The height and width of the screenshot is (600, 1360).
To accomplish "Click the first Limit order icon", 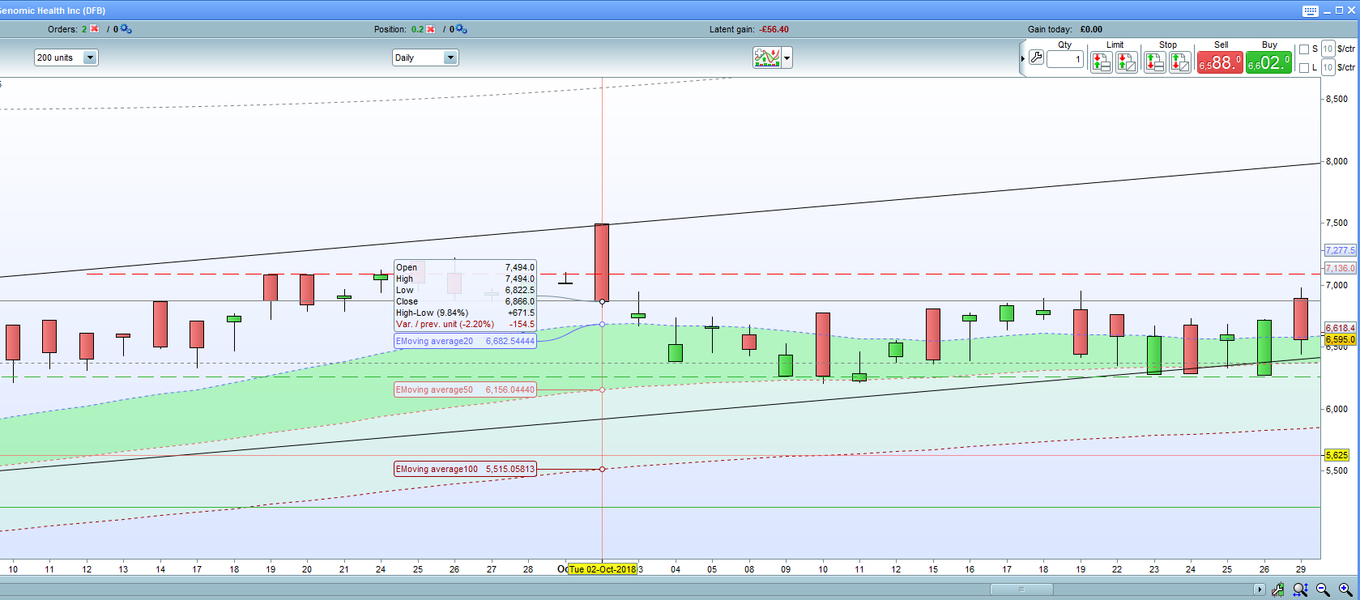I will point(1101,62).
